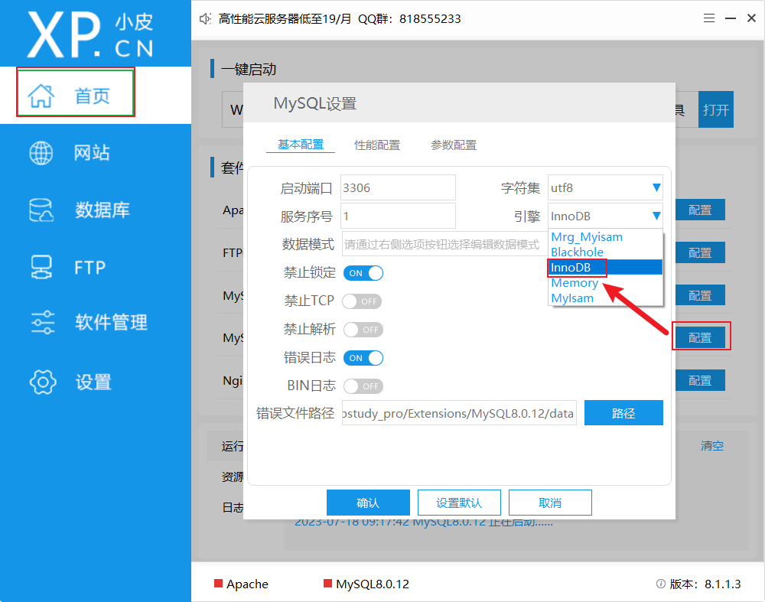The image size is (765, 602).
Task: Choose MyIsam from engine list
Action: click(x=605, y=298)
